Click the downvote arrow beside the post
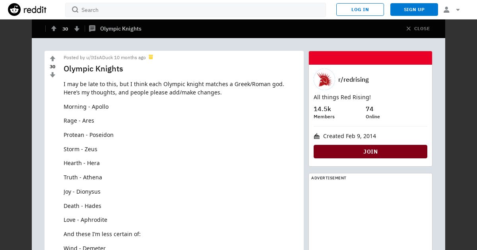Image resolution: width=477 pixels, height=250 pixels. click(52, 75)
